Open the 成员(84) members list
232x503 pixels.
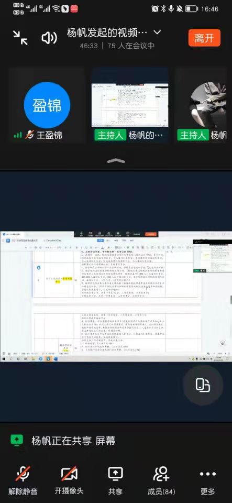[x=161, y=480]
